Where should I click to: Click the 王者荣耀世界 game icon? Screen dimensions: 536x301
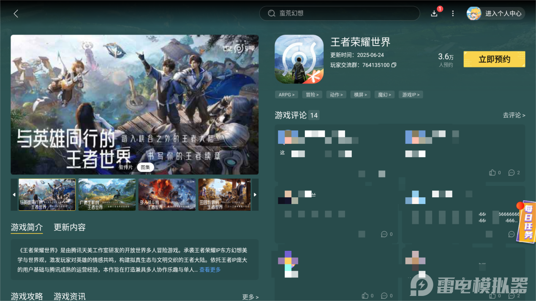point(299,59)
